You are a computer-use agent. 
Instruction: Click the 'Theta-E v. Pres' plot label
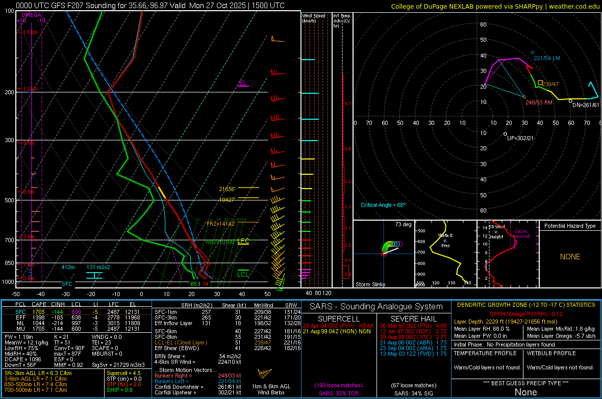(x=445, y=240)
